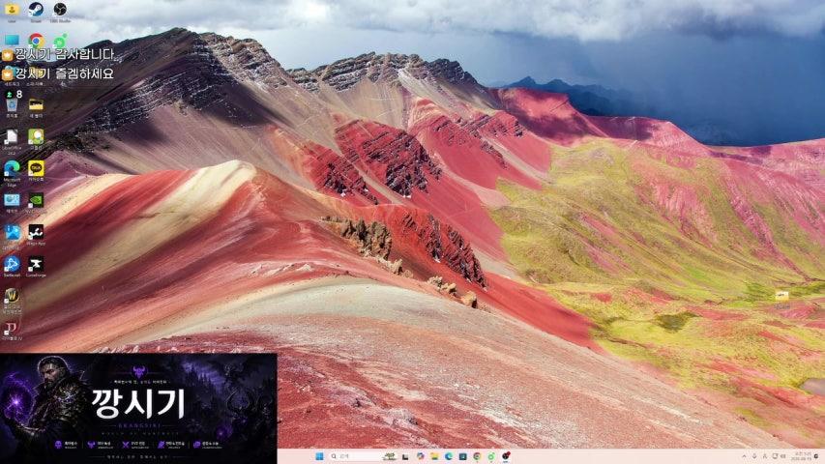Expand the hidden system tray icons chevron
825x464 pixels.
tap(744, 456)
